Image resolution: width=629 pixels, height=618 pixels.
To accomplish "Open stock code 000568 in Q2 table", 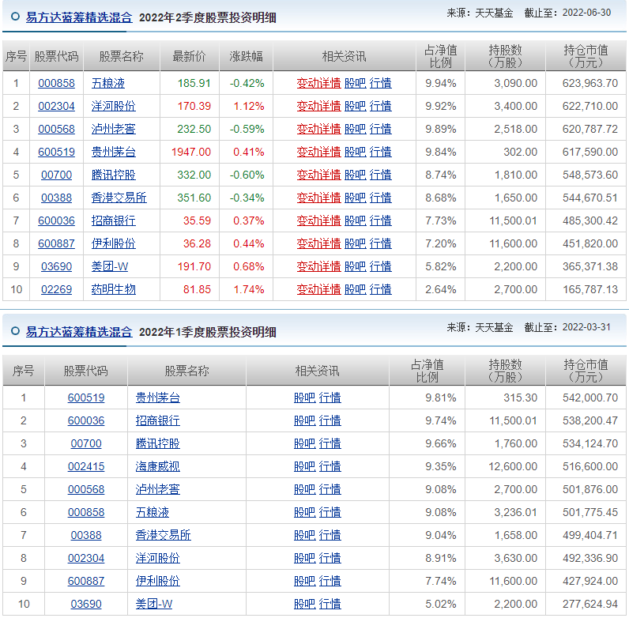I will click(x=57, y=129).
